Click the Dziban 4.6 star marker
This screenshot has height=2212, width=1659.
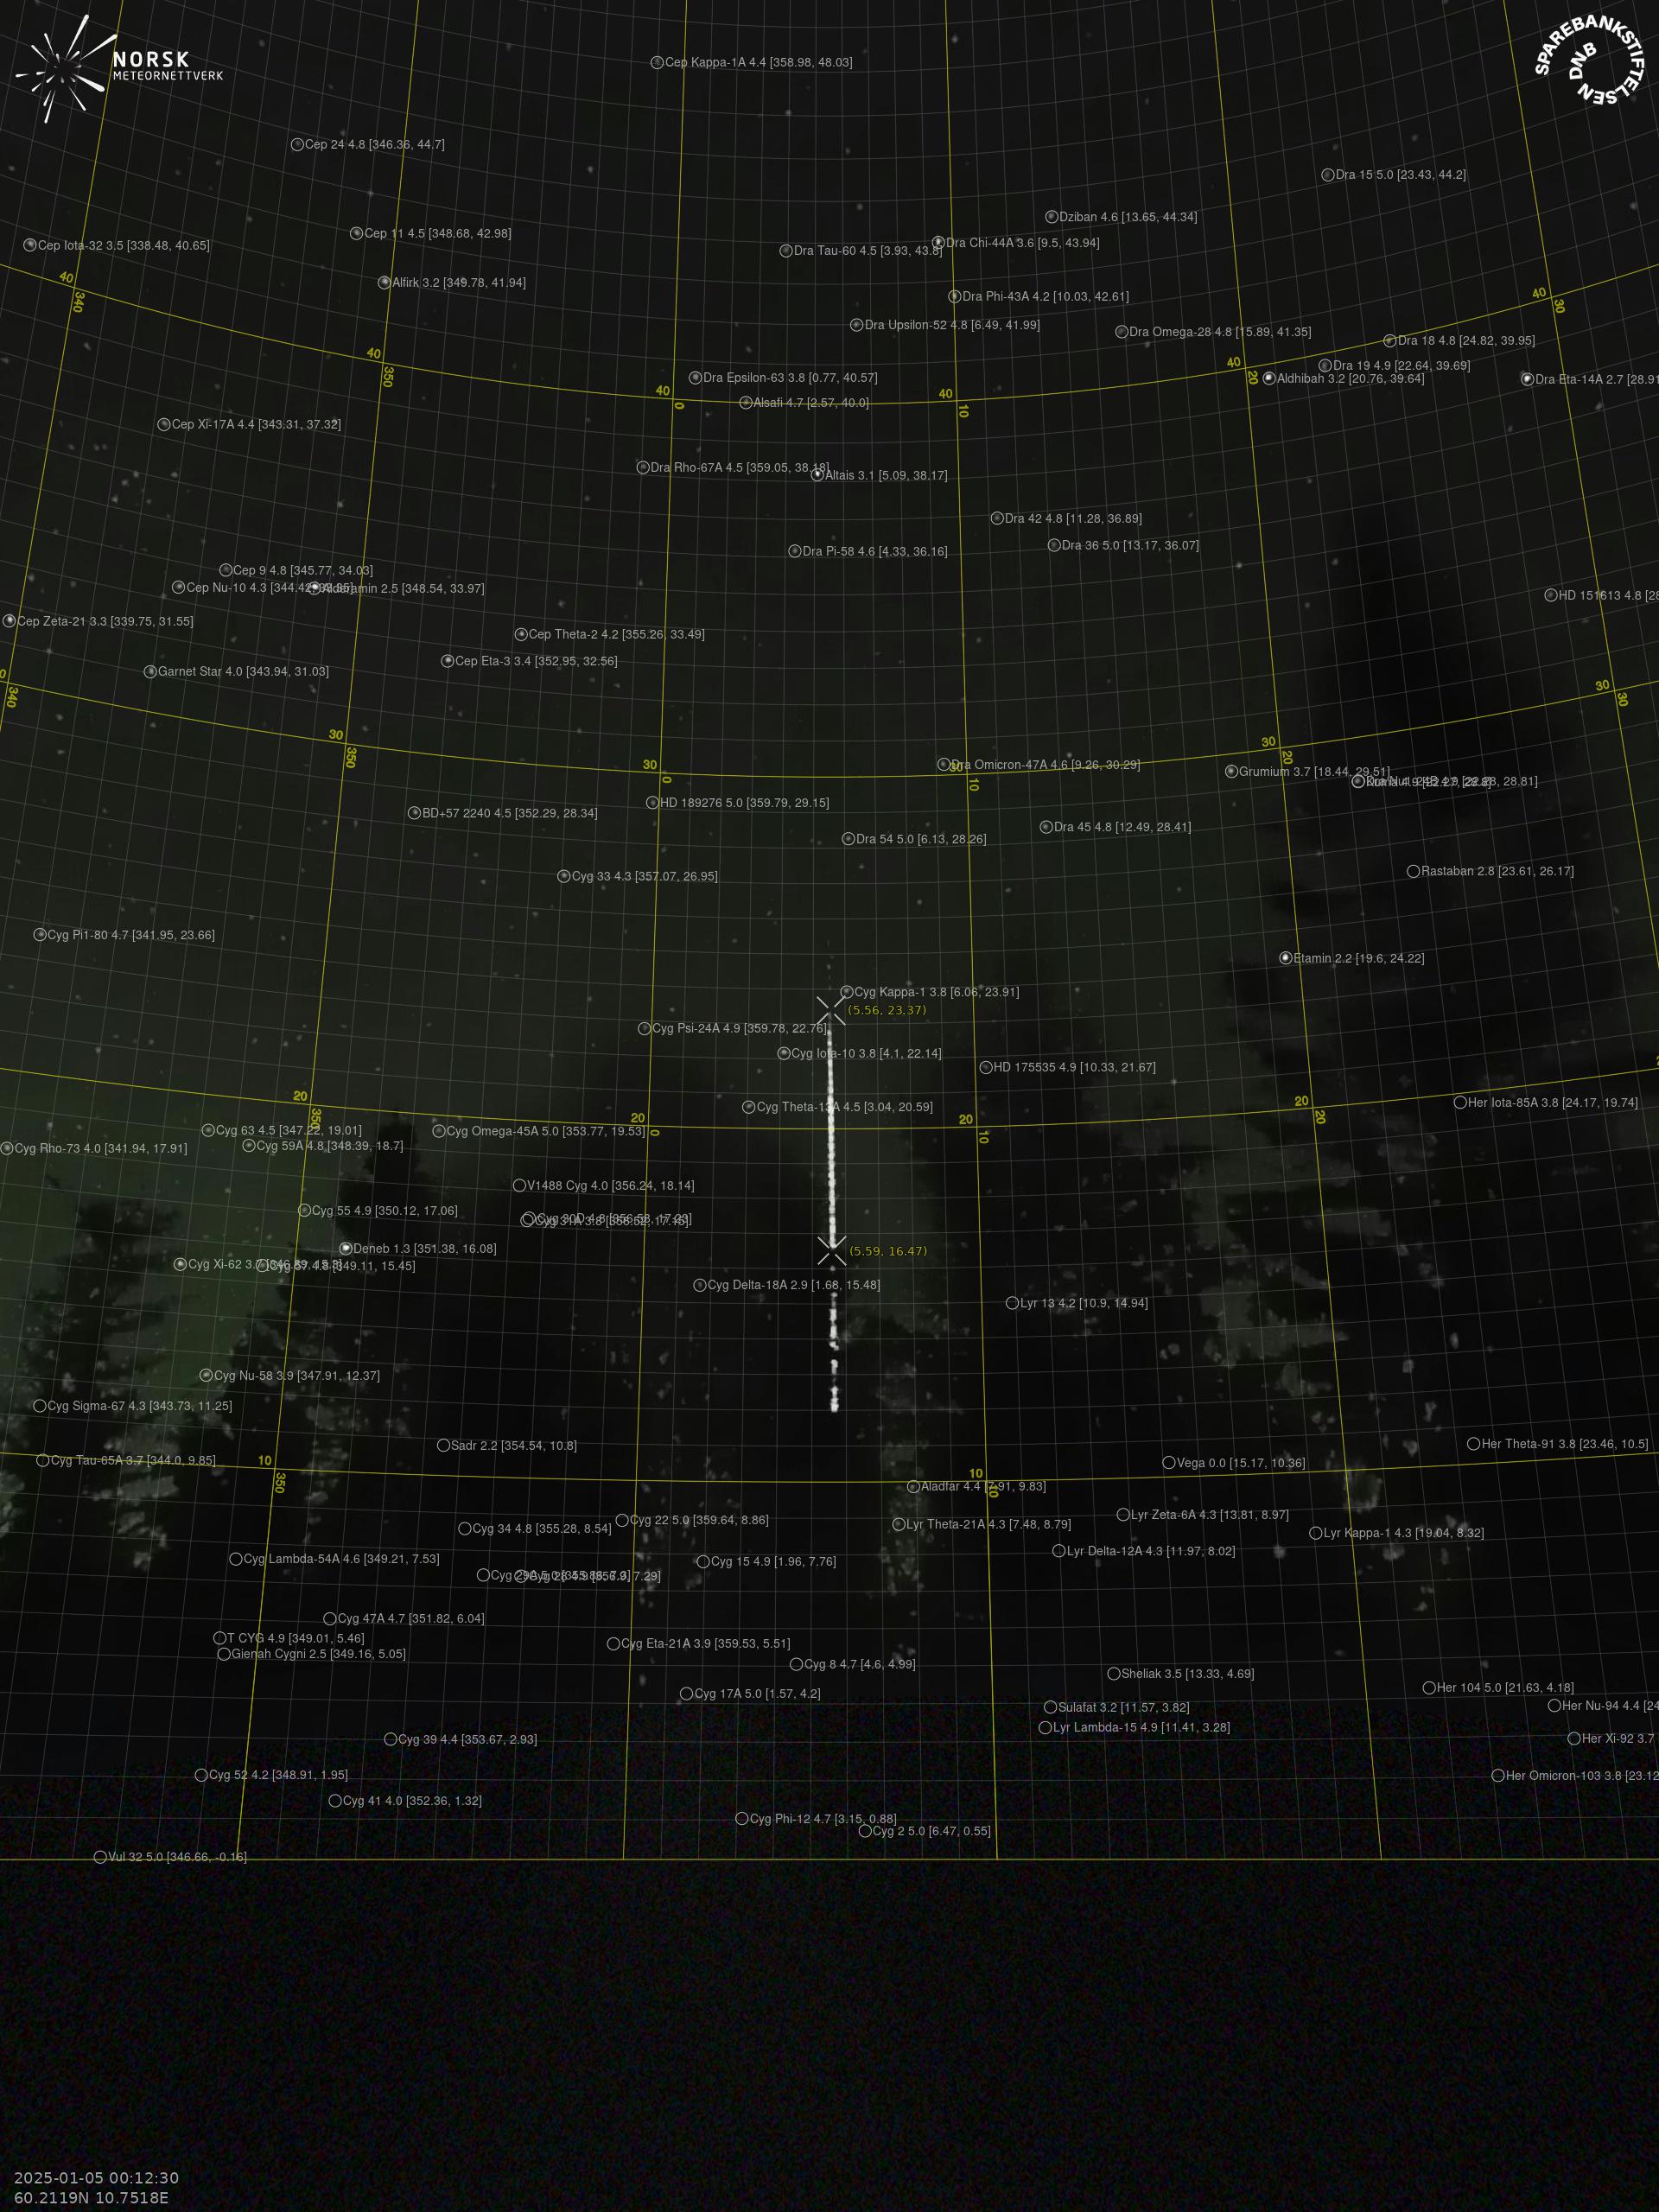click(x=1052, y=217)
